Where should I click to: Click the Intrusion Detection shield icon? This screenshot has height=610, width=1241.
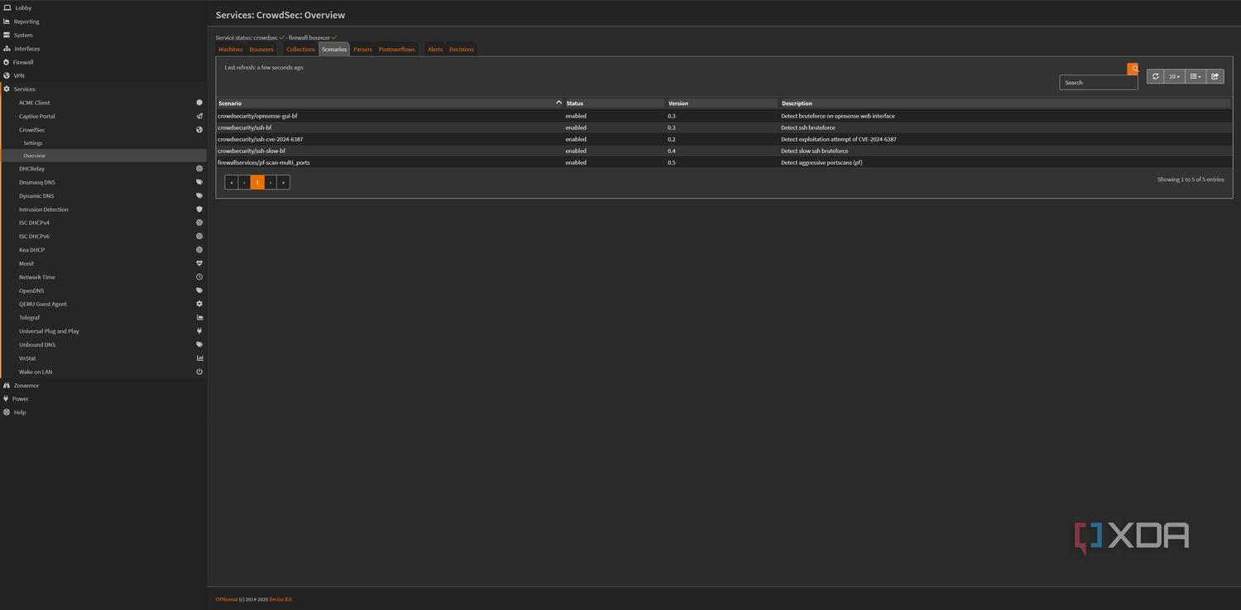point(199,209)
